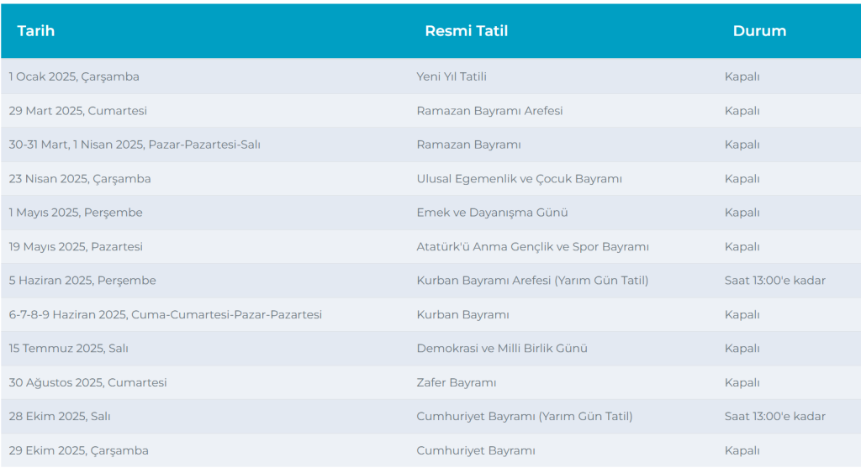The height and width of the screenshot is (468, 861).
Task: Click Zafer Bayramı holiday name
Action: (457, 383)
